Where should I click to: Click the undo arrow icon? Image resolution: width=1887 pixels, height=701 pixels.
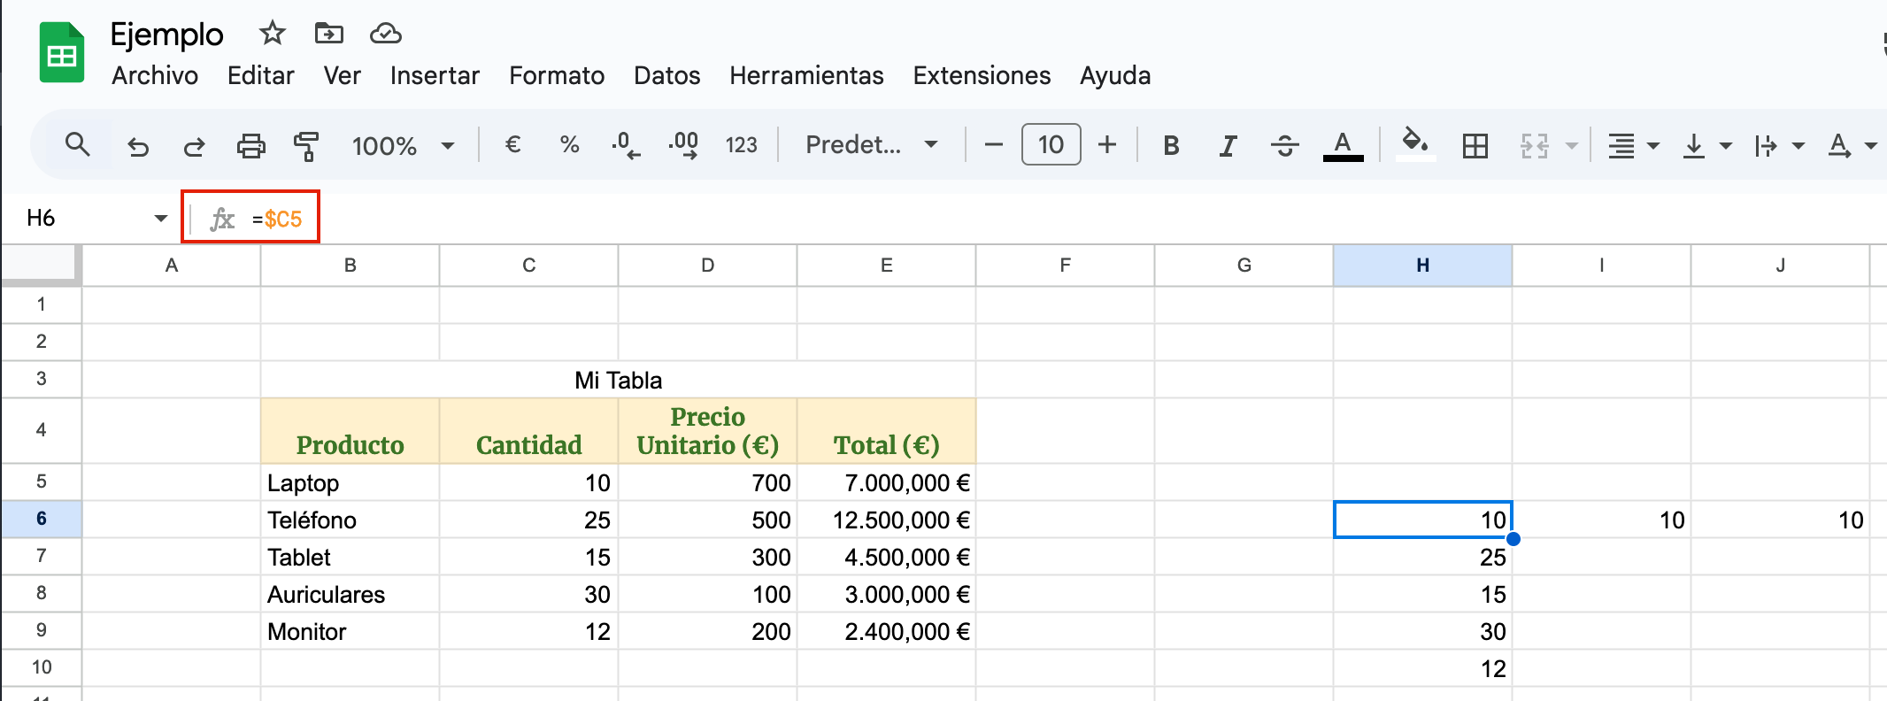138,146
